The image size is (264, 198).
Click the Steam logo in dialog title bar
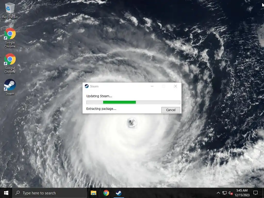pyautogui.click(x=87, y=86)
